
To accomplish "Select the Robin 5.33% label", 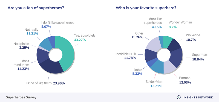I will click(137, 72).
